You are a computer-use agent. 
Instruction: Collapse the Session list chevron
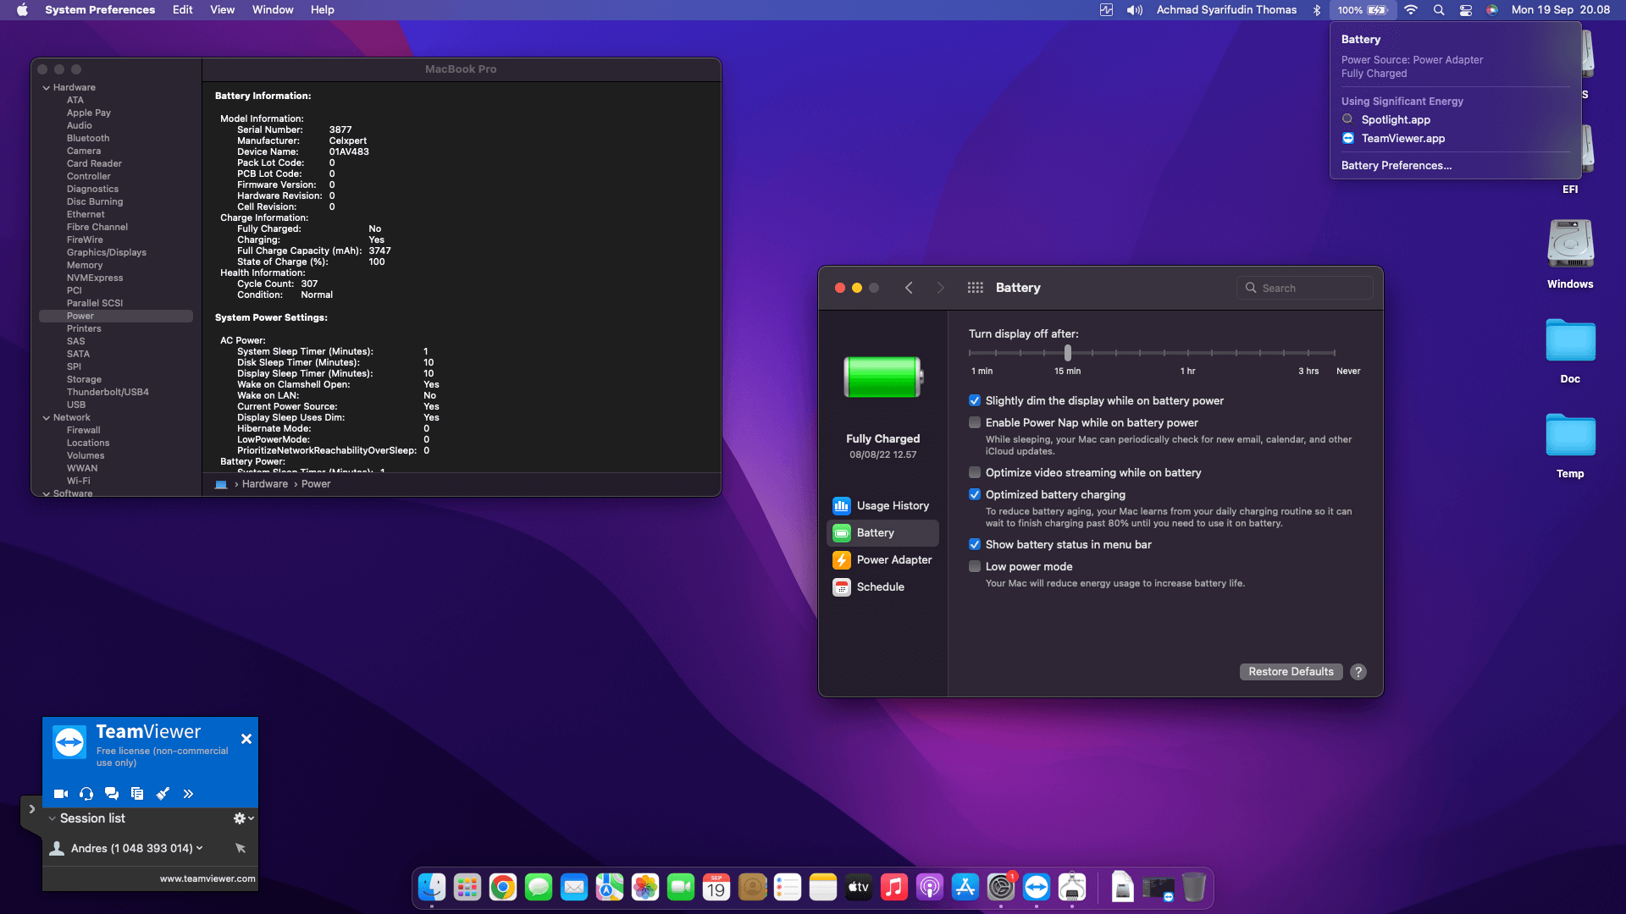tap(53, 818)
